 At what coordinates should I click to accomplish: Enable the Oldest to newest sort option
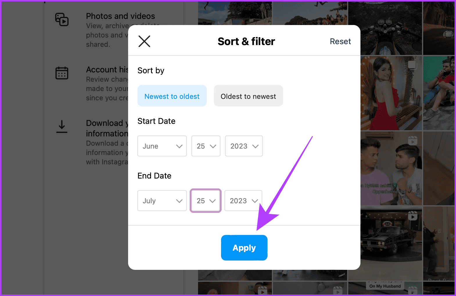point(248,96)
